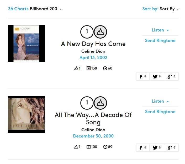
Task: Click the Google Plus icon for All The Way album
Action: tap(171, 147)
